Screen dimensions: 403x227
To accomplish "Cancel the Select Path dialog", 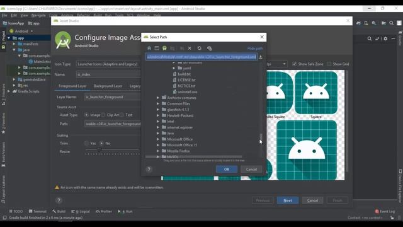I will pos(251,170).
